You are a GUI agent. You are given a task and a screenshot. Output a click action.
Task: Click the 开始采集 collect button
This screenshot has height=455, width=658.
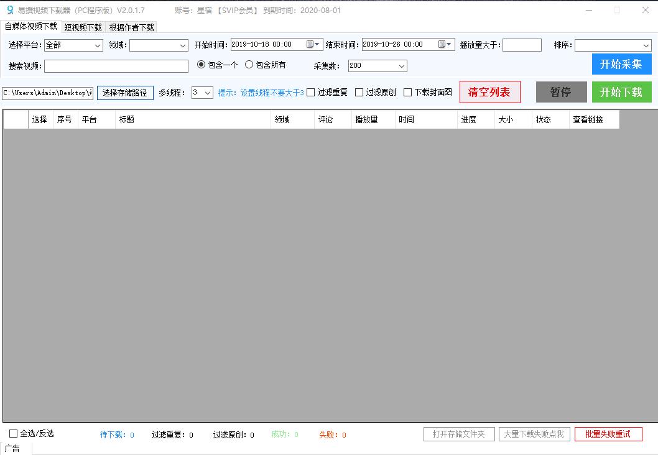(x=621, y=63)
